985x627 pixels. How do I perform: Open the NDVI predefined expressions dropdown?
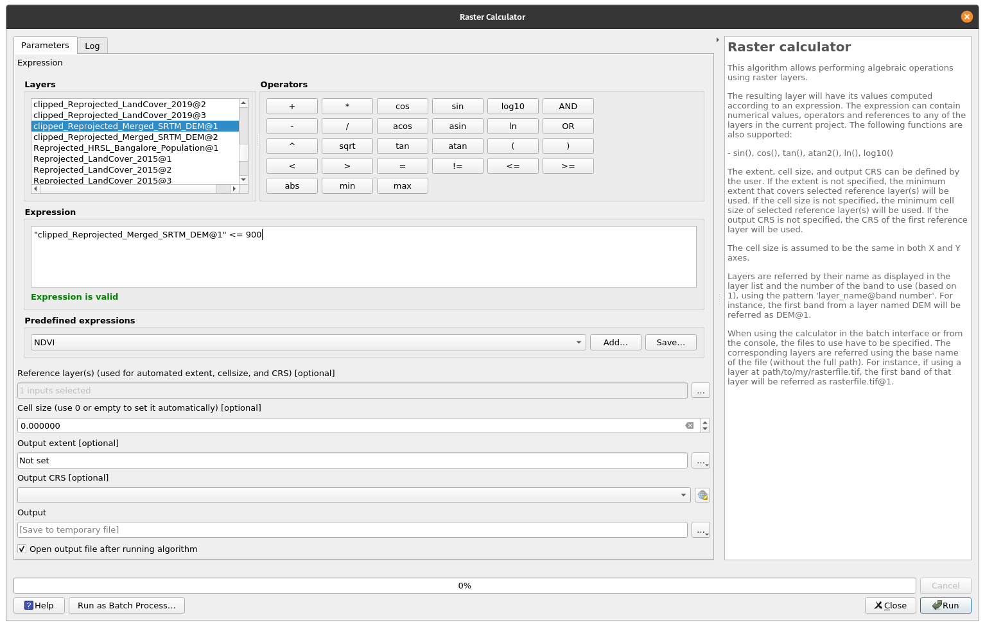[308, 343]
